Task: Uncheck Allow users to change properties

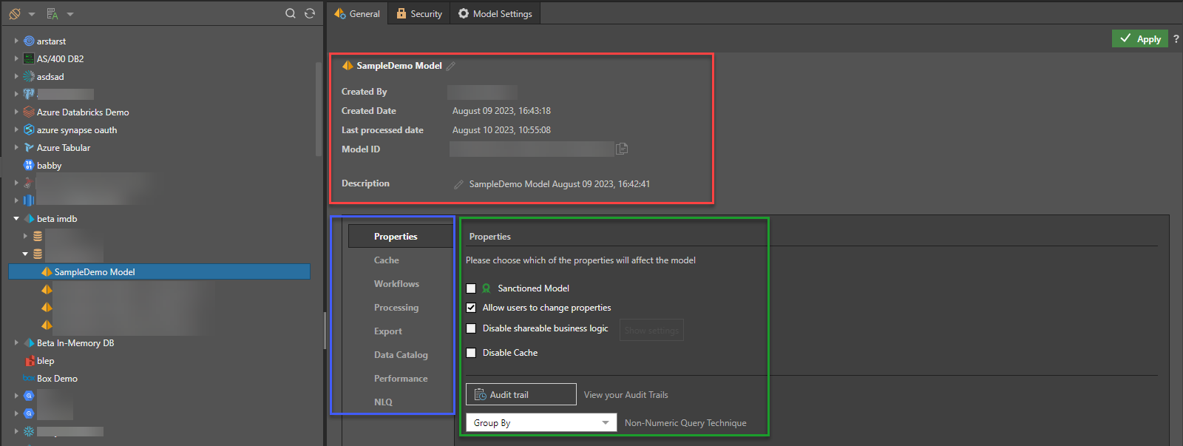Action: (x=471, y=308)
